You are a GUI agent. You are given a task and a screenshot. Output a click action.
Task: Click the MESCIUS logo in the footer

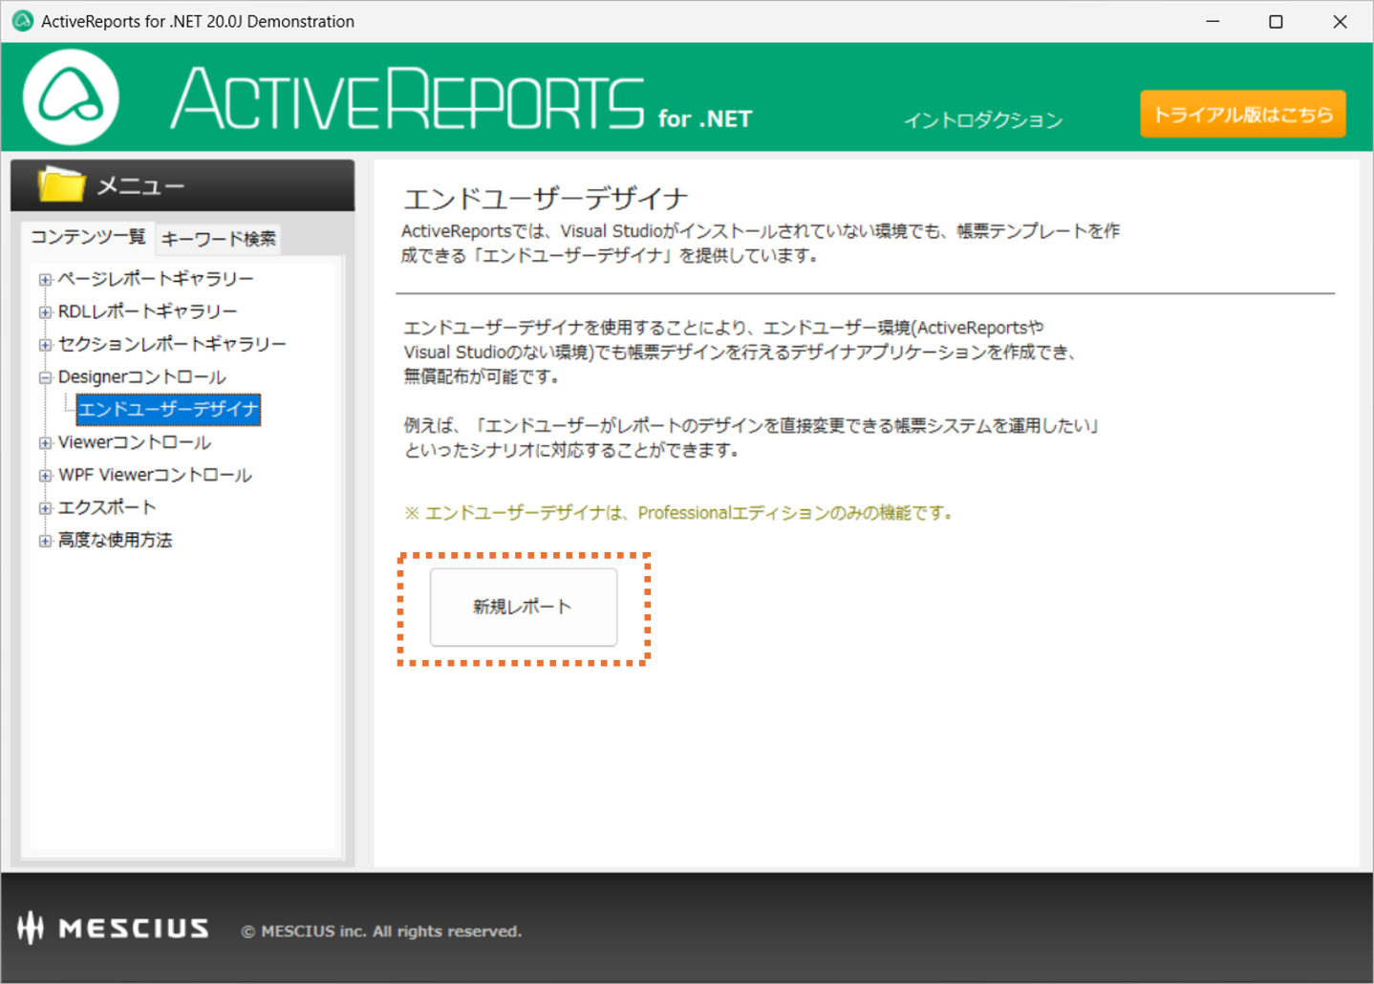[110, 928]
